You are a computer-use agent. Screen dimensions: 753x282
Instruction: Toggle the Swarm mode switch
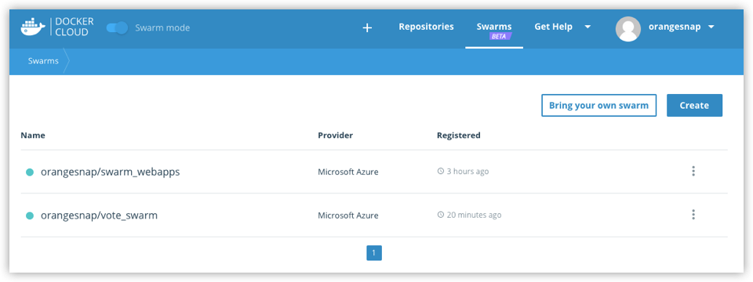point(117,28)
